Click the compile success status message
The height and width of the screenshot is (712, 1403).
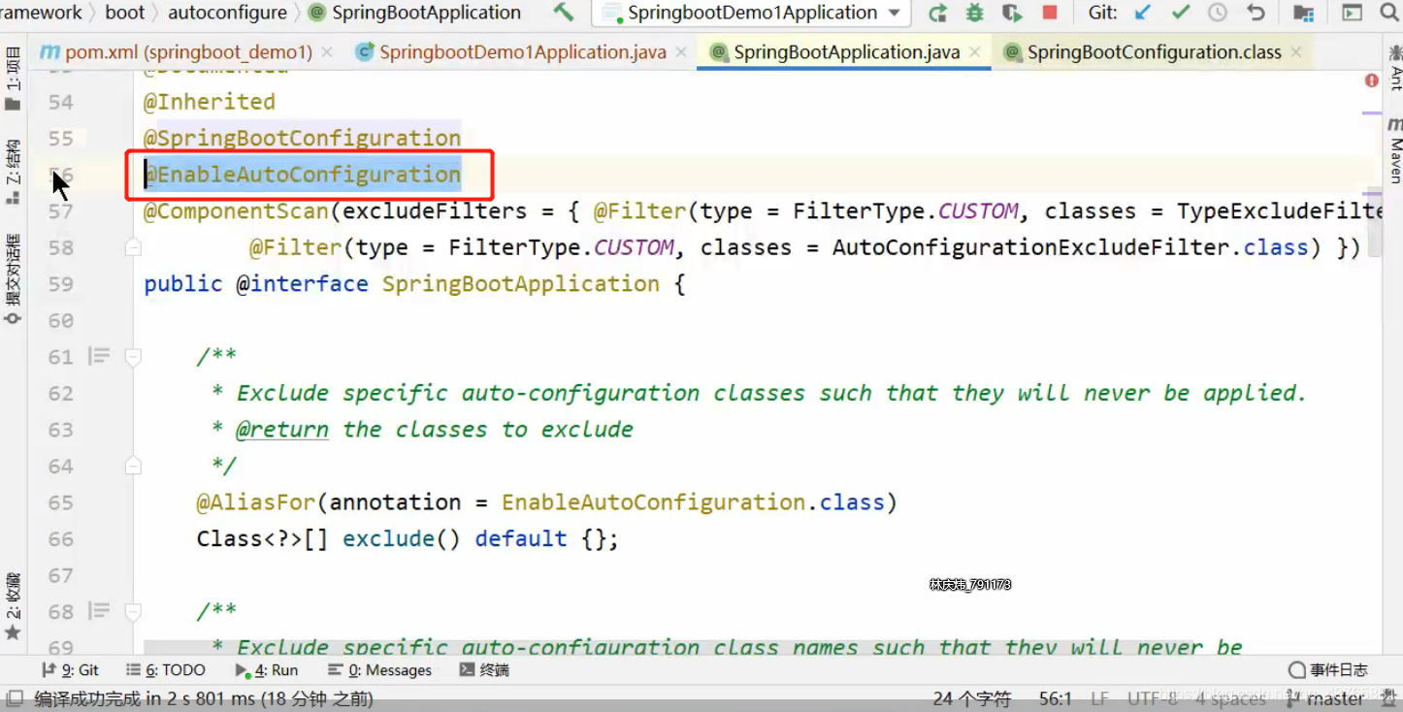[x=204, y=698]
